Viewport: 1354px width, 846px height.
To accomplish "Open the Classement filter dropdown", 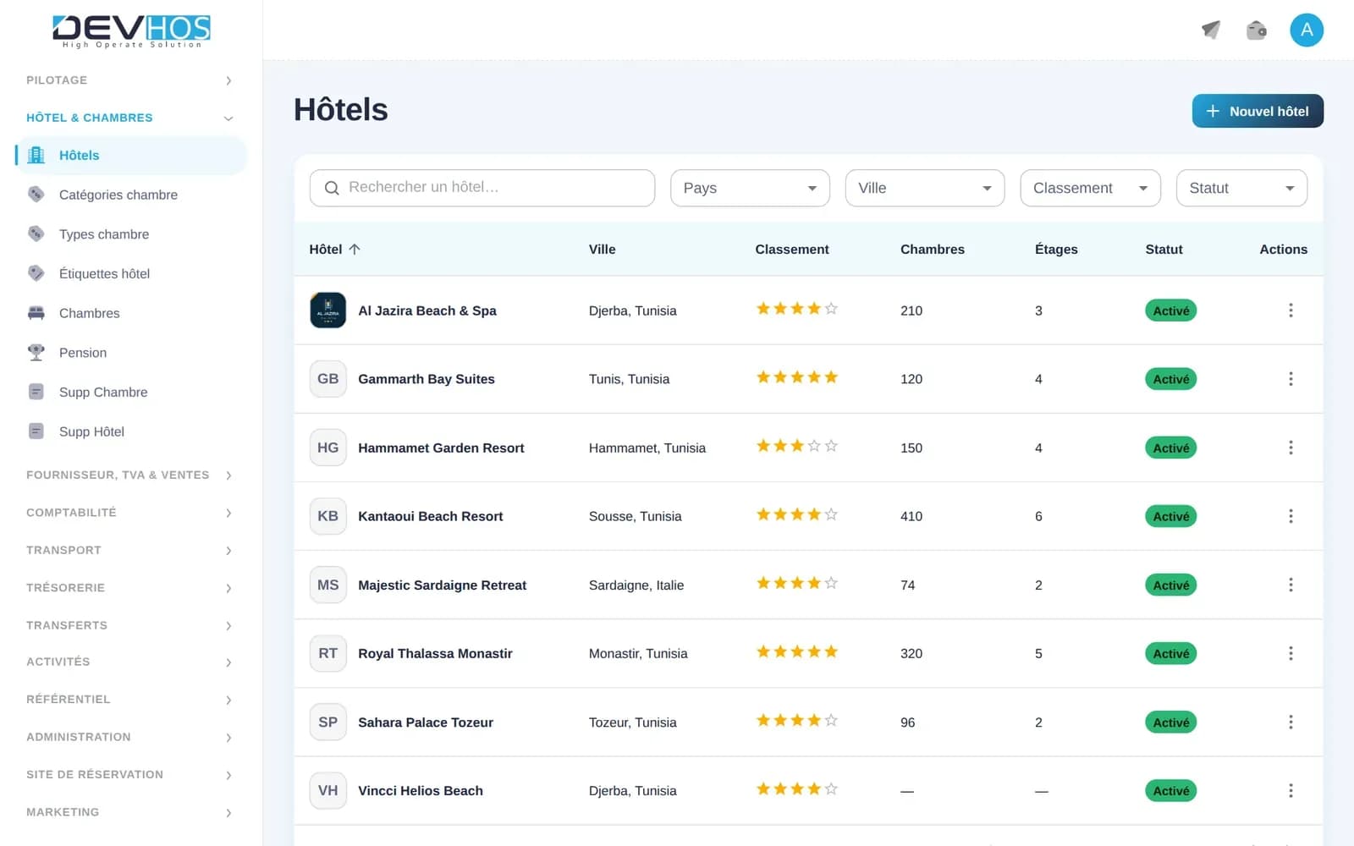I will 1090,188.
